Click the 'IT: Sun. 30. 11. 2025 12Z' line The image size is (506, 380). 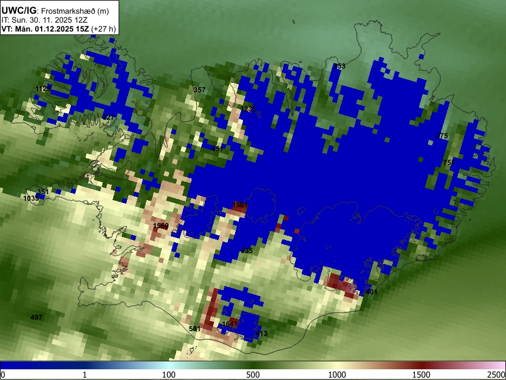point(44,20)
